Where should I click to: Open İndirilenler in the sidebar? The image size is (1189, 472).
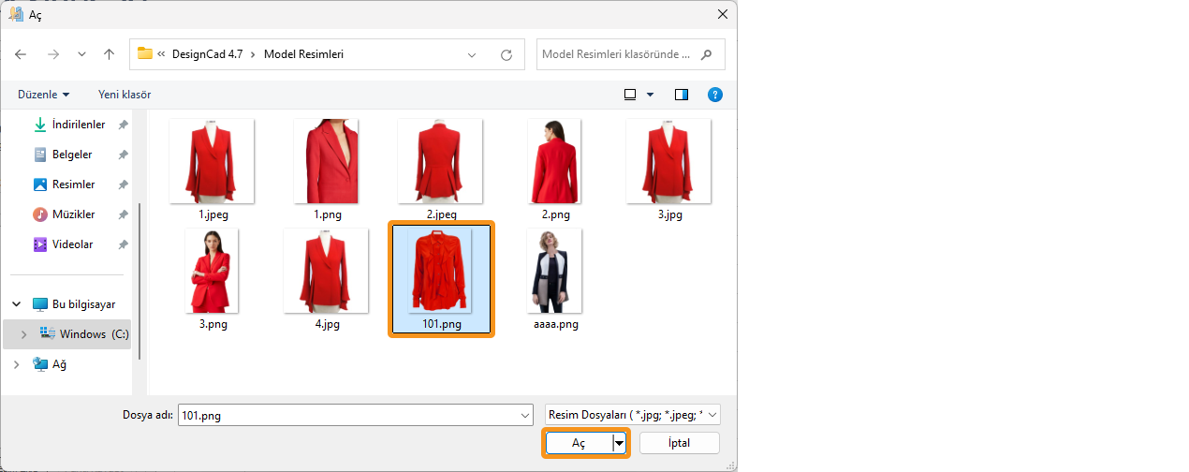78,125
